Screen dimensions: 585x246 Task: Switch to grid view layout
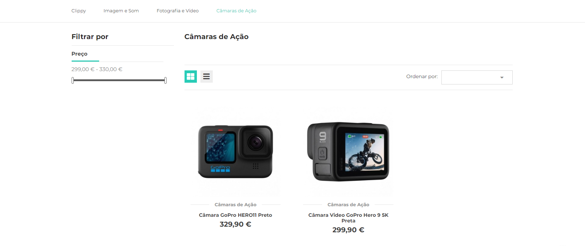[x=191, y=76]
